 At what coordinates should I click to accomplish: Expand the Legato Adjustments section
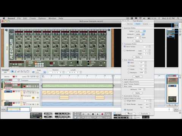click(x=122, y=82)
